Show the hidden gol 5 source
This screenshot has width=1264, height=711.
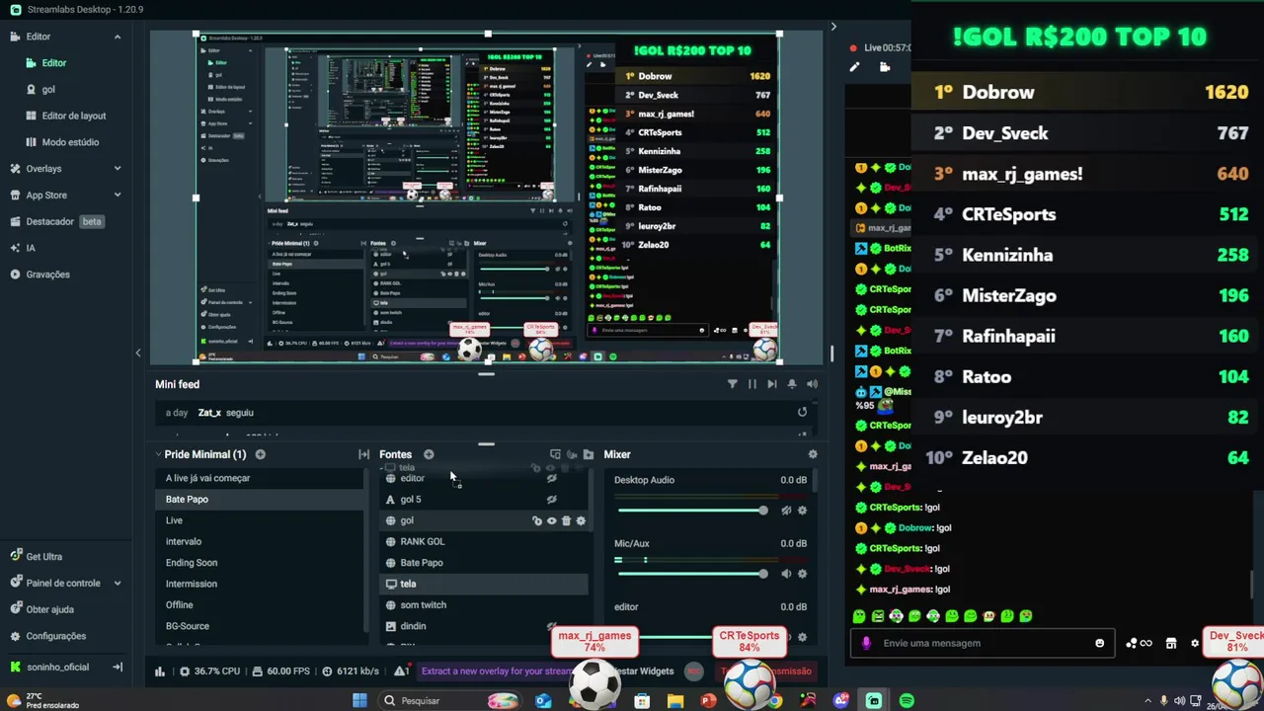click(x=552, y=500)
